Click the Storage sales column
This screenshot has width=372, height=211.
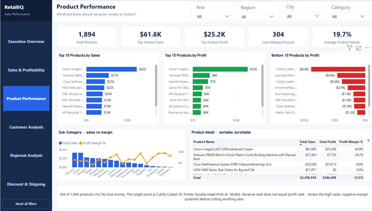[x=87, y=162]
